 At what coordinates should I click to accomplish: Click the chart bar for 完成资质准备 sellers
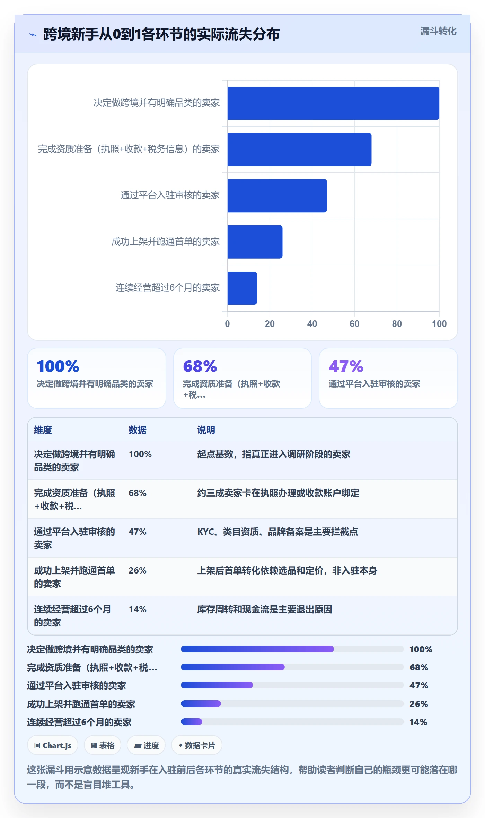[x=299, y=150]
